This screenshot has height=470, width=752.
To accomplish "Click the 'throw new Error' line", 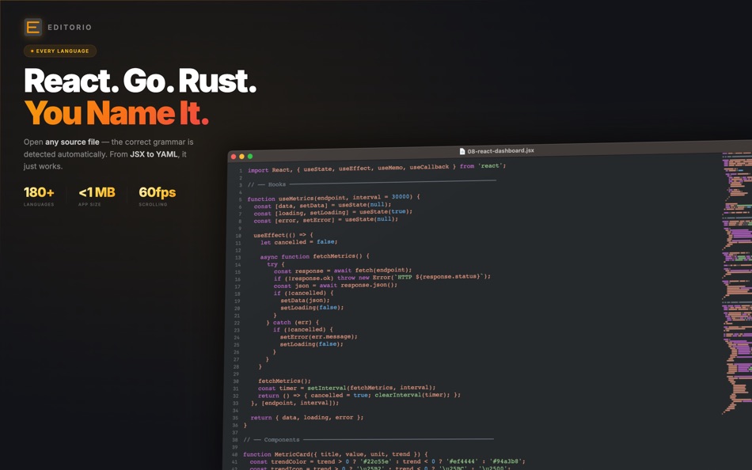I will (382, 277).
